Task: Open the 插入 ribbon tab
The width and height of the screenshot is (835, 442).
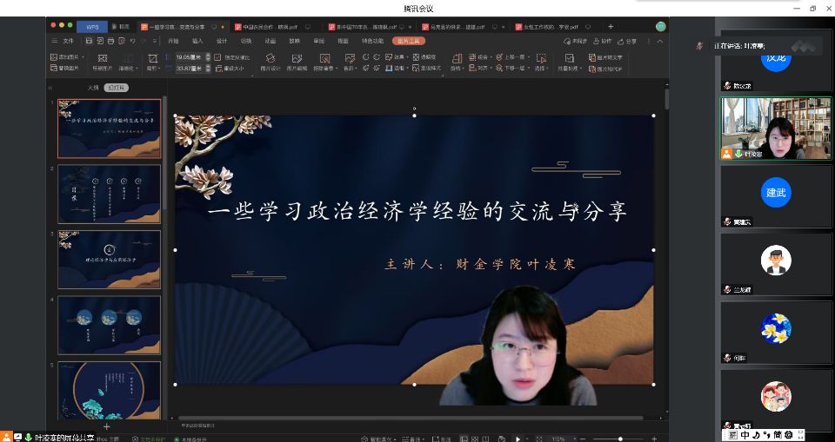Action: 197,41
